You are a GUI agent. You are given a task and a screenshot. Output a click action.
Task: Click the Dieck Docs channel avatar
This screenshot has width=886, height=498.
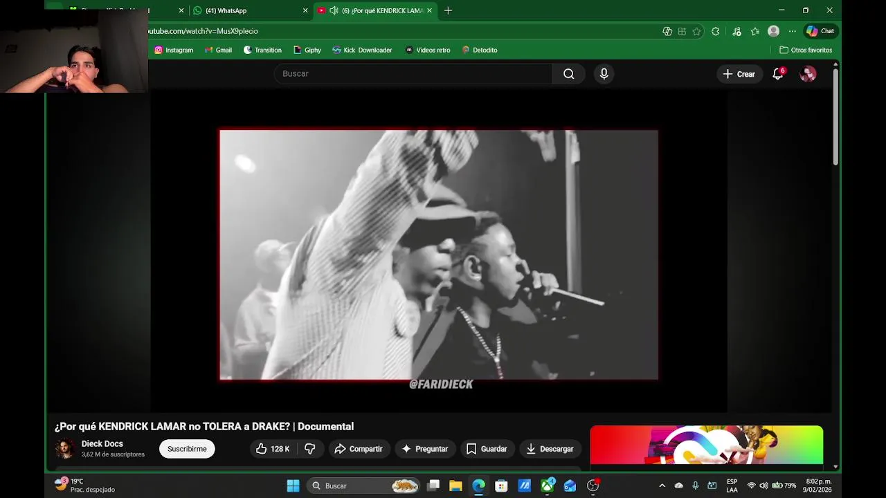pyautogui.click(x=65, y=449)
